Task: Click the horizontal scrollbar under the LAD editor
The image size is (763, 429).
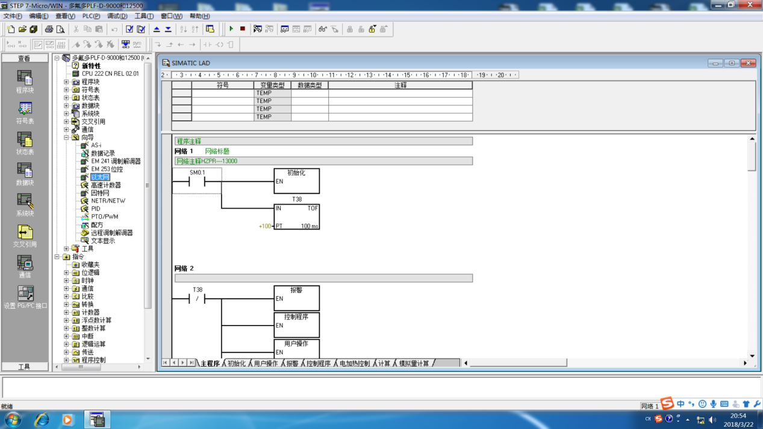Action: coord(519,363)
